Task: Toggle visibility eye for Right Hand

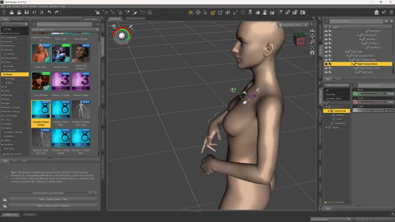Action: point(326,72)
